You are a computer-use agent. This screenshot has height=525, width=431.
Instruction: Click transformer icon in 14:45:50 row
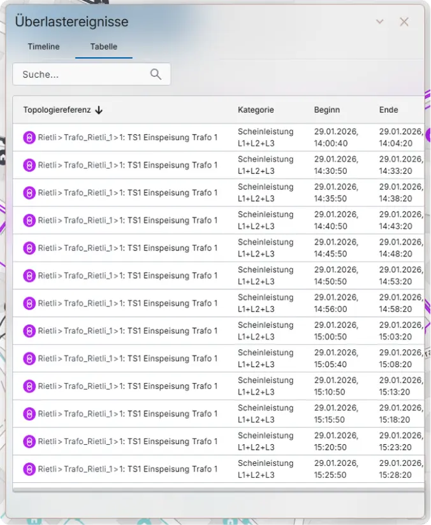29,248
